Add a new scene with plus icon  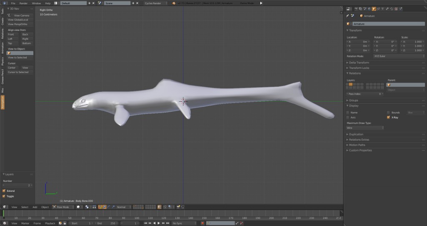pyautogui.click(x=133, y=3)
